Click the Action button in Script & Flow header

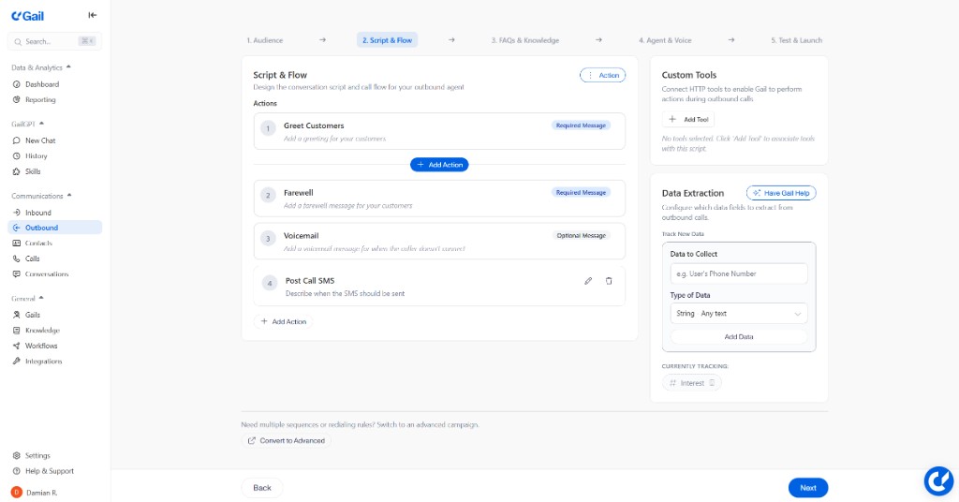click(602, 75)
